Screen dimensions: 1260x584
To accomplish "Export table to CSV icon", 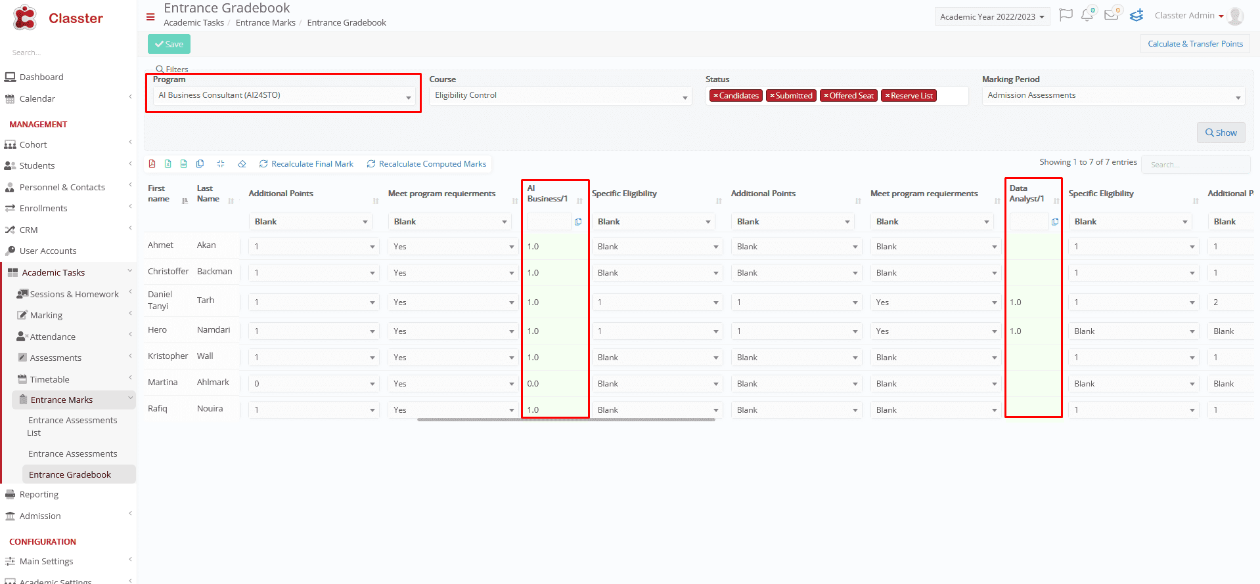I will pyautogui.click(x=184, y=164).
